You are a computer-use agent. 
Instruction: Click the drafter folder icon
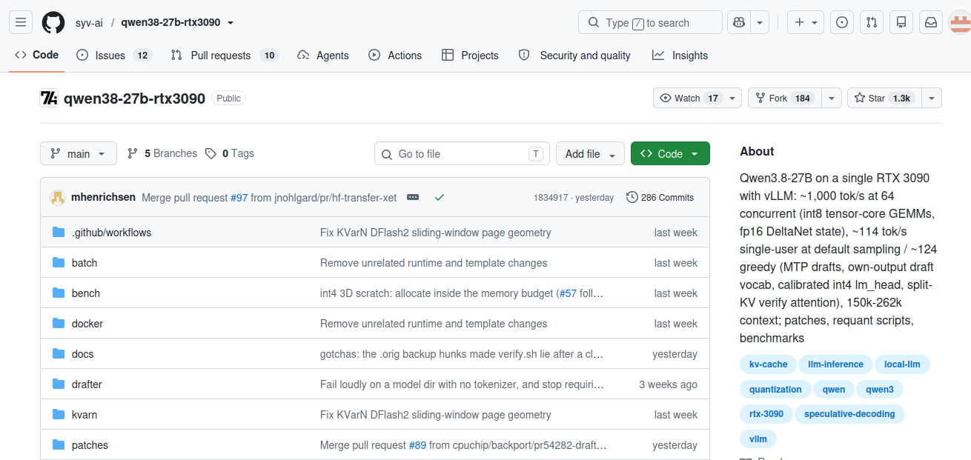click(x=59, y=384)
